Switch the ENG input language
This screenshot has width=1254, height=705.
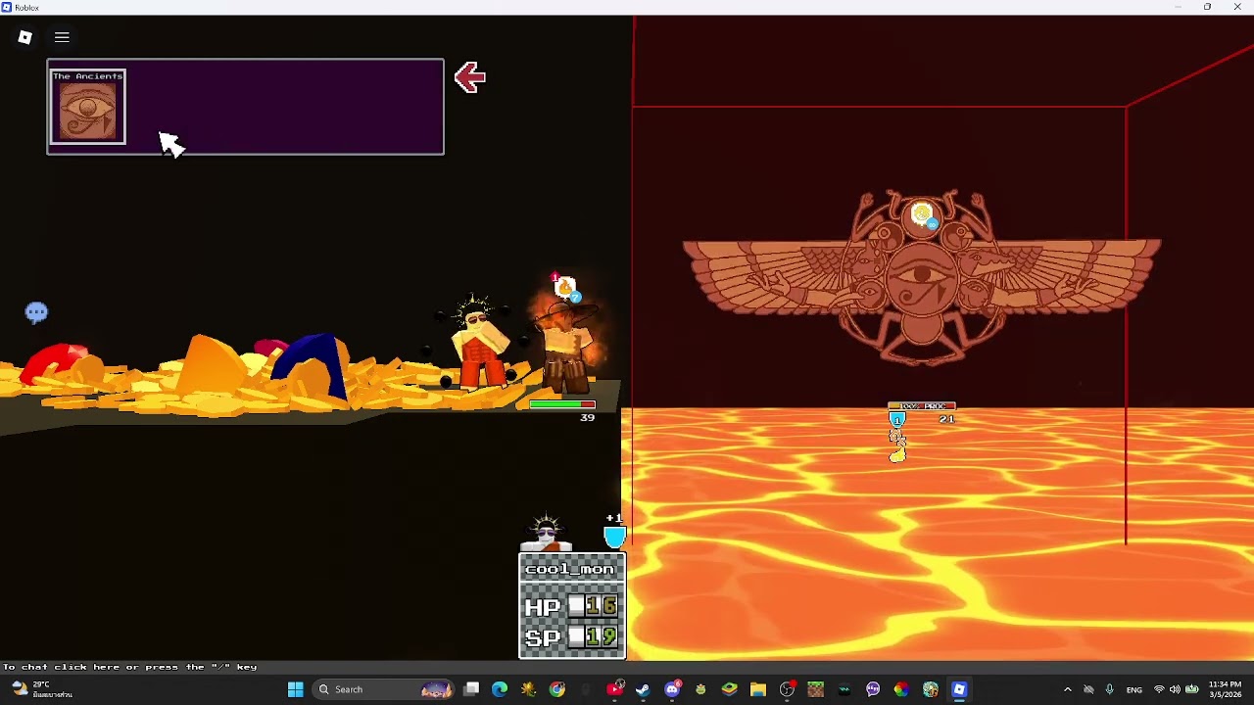(1134, 689)
